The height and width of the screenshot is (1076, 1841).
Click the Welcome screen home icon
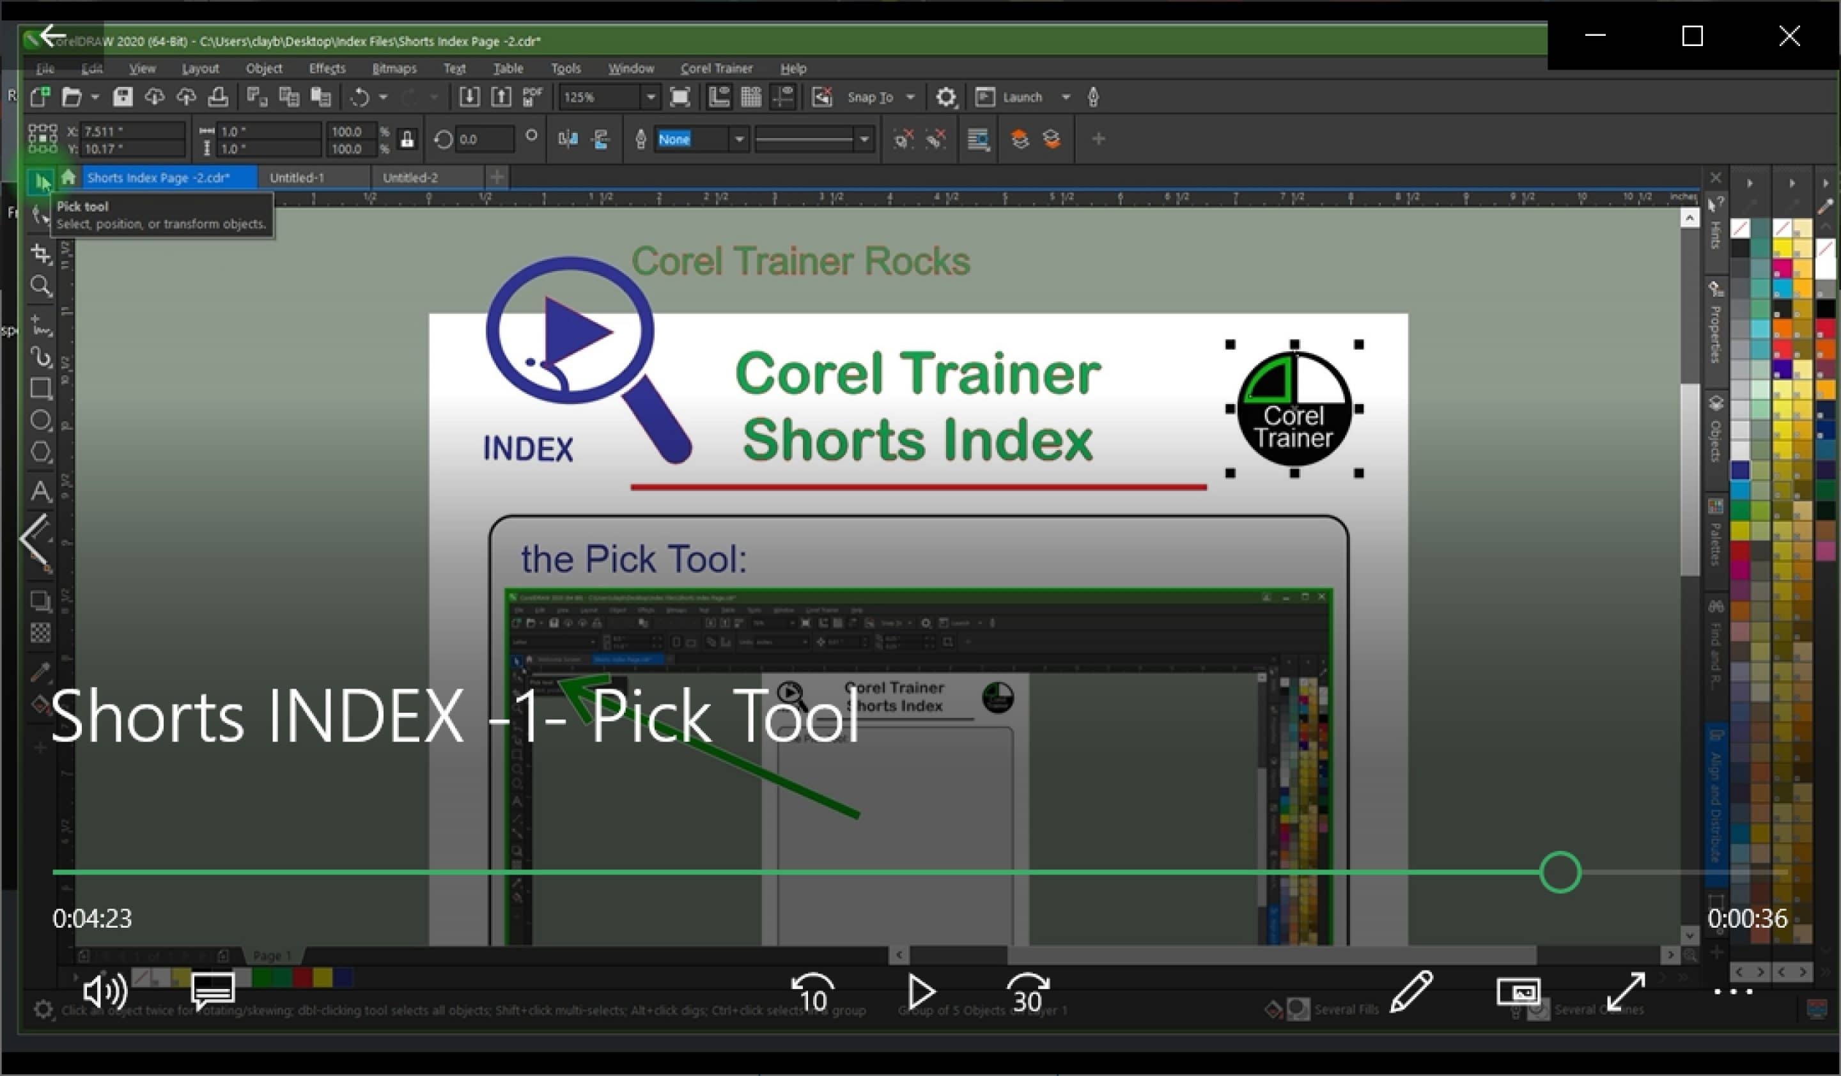pos(68,177)
